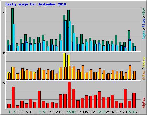This screenshot has height=115, width=147.
Task: Click day label "8" on the x-axis
Action: (x=40, y=112)
